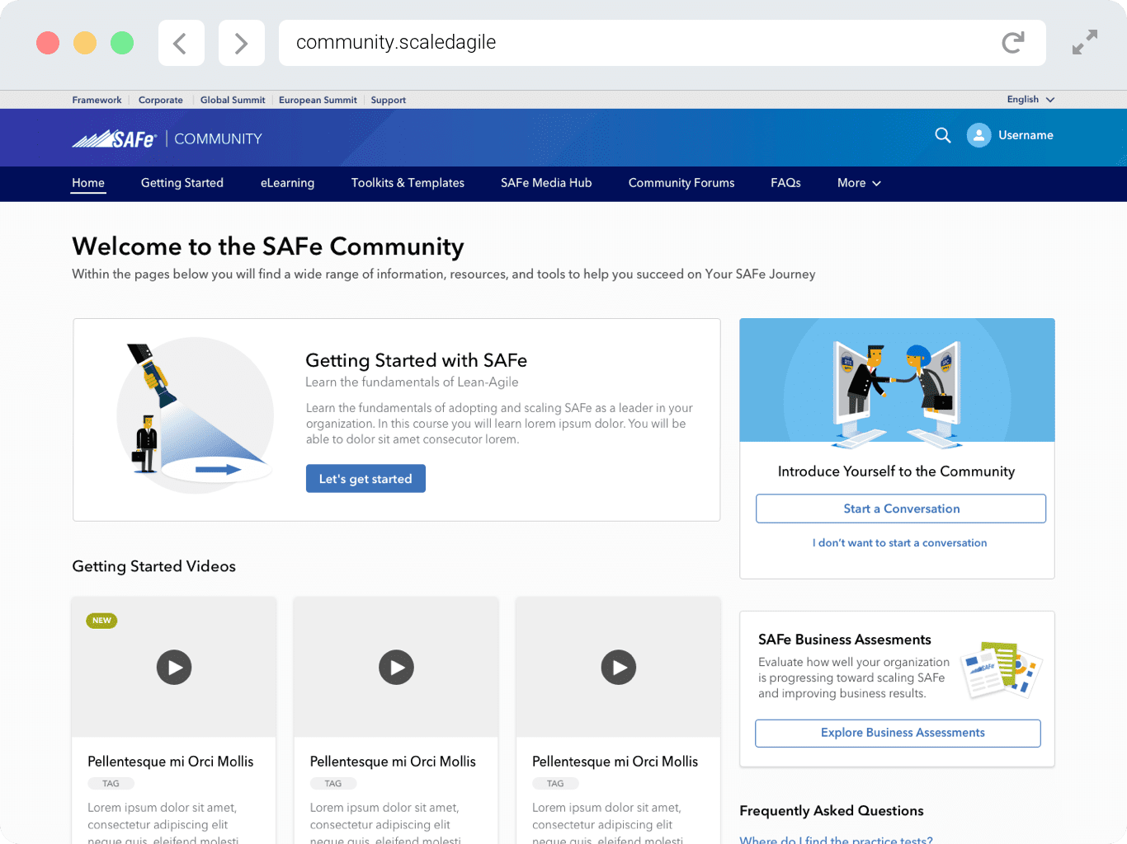Click the second video's TAG label
1127x844 pixels.
pyautogui.click(x=333, y=784)
